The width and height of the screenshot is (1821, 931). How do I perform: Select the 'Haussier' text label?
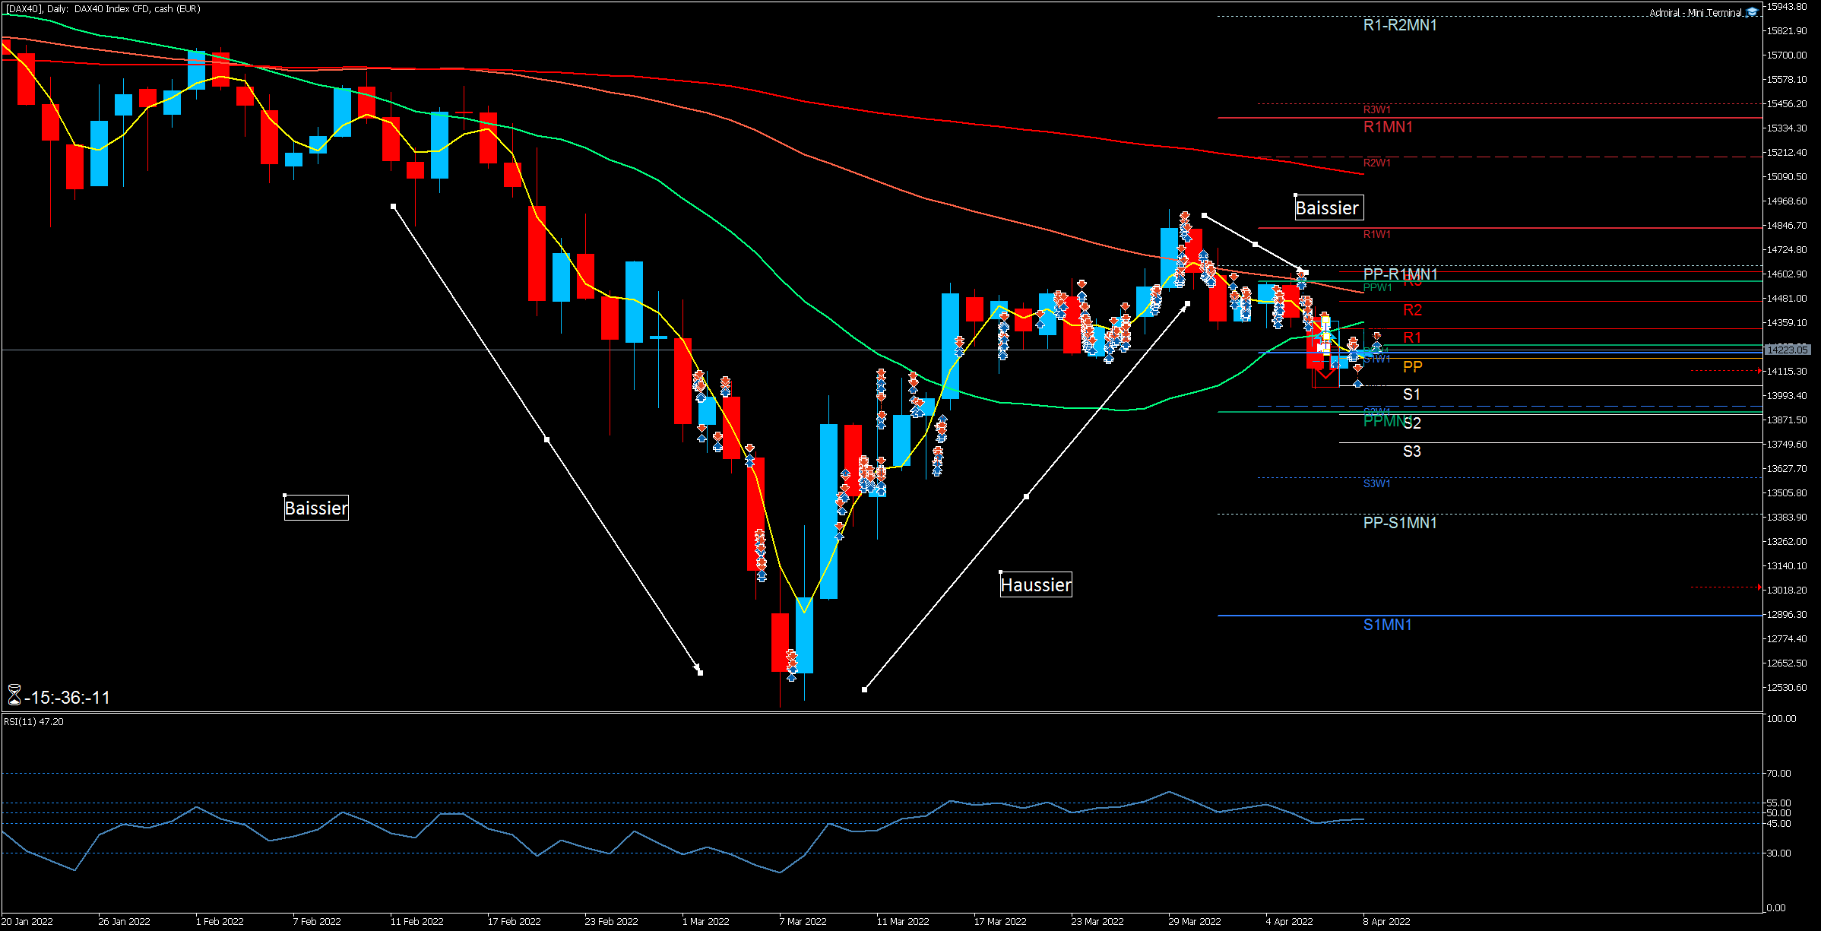tap(1035, 585)
